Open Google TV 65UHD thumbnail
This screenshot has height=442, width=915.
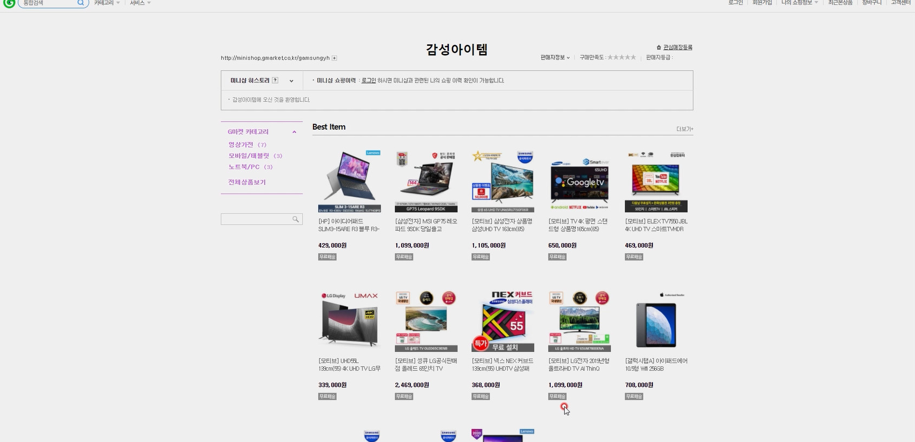click(579, 181)
